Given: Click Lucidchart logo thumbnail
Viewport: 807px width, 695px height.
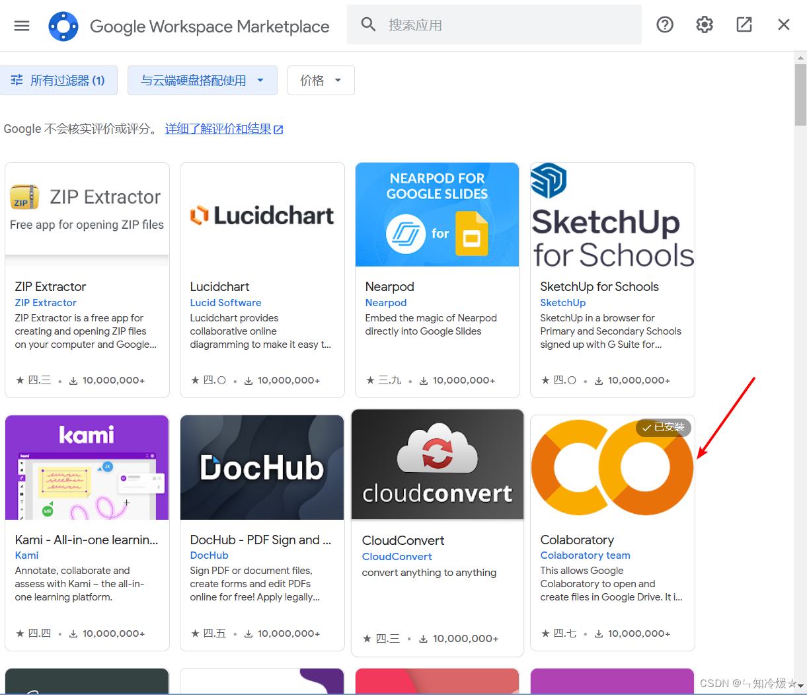Looking at the screenshot, I should pos(262,214).
